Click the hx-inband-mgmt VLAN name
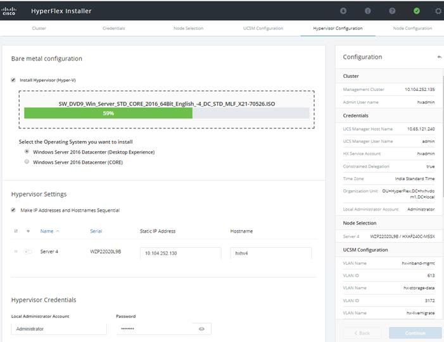Screen dimensions: 444x342 418,263
